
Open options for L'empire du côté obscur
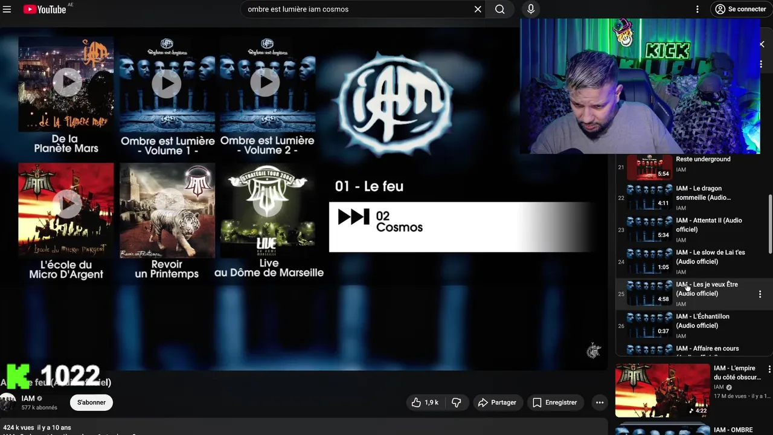coord(769,369)
